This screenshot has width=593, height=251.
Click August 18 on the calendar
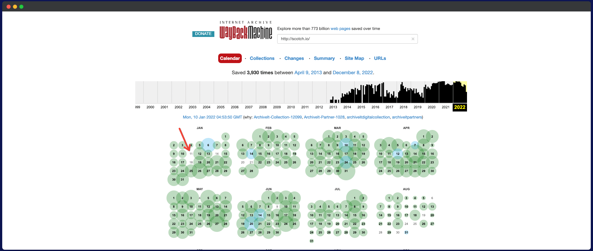[x=415, y=215]
